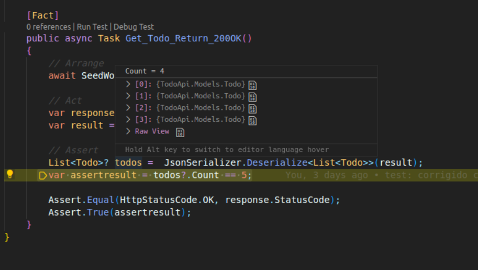Viewport: 478px width, 270px height.
Task: Click the yellow lightbulb quick-fix icon
Action: pyautogui.click(x=10, y=174)
